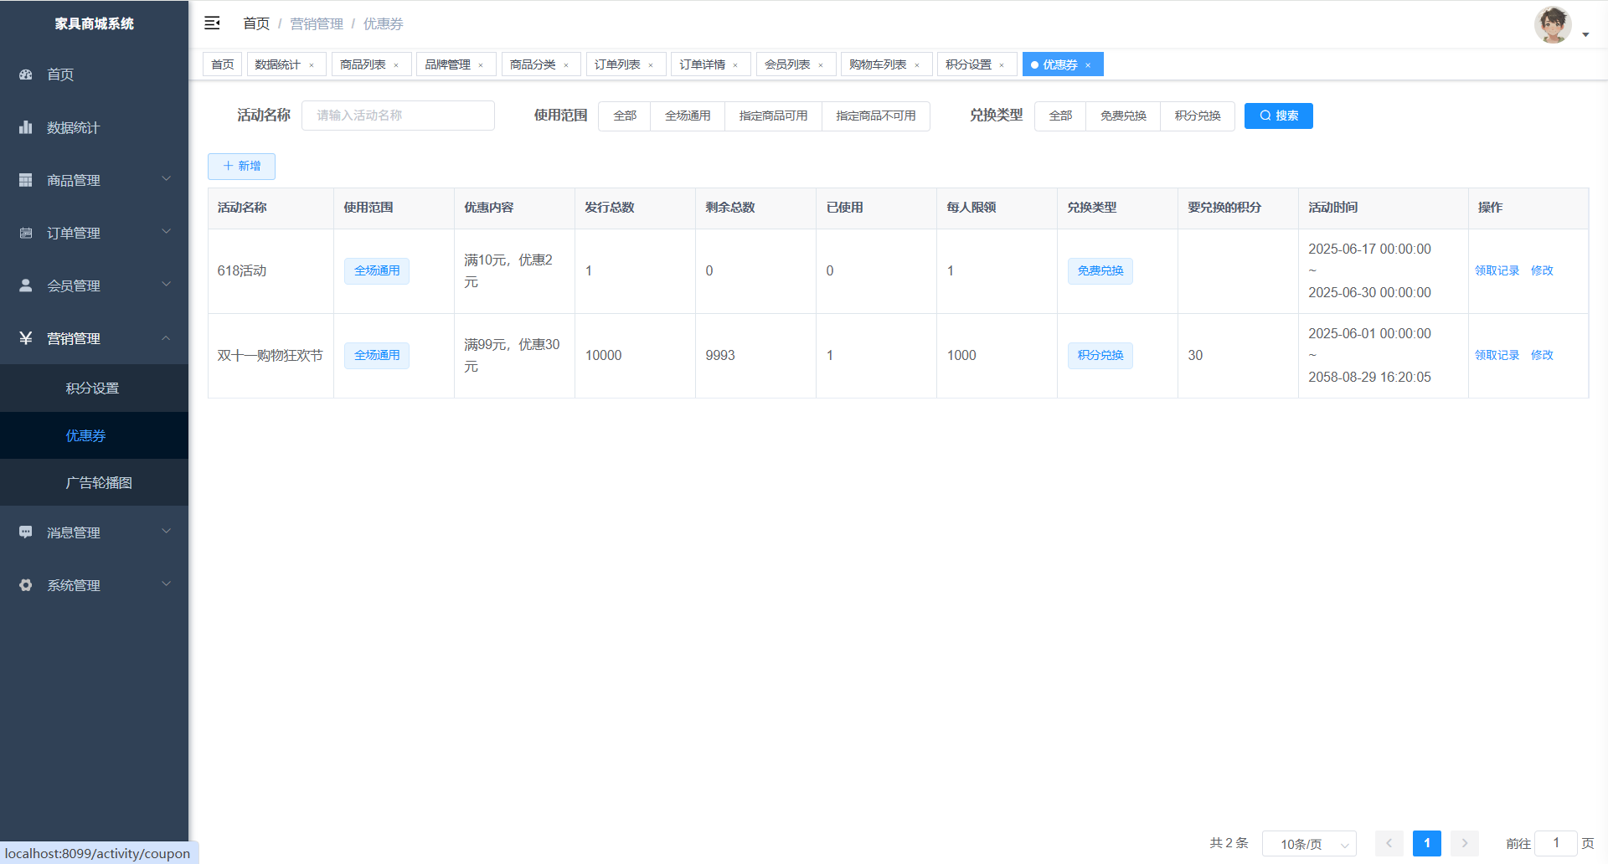Viewport: 1608px width, 864px height.
Task: Open 领取记录 for the 618活动 coupon
Action: tap(1497, 270)
